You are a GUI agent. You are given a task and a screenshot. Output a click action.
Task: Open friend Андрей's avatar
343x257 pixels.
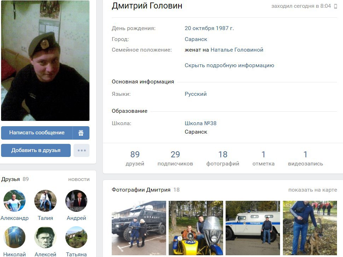(76, 201)
